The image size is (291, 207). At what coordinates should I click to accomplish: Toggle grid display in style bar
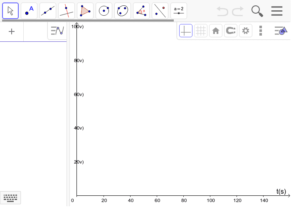(201, 31)
